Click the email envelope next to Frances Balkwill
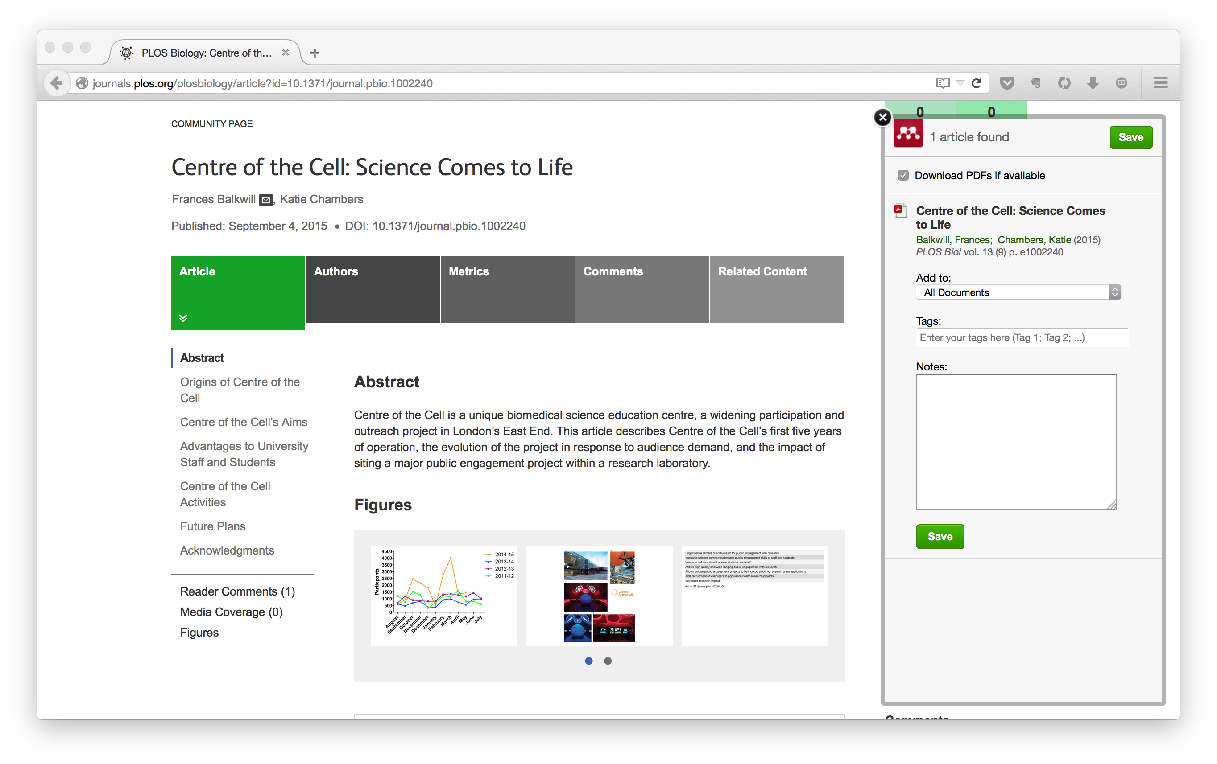The height and width of the screenshot is (764, 1217). (266, 201)
